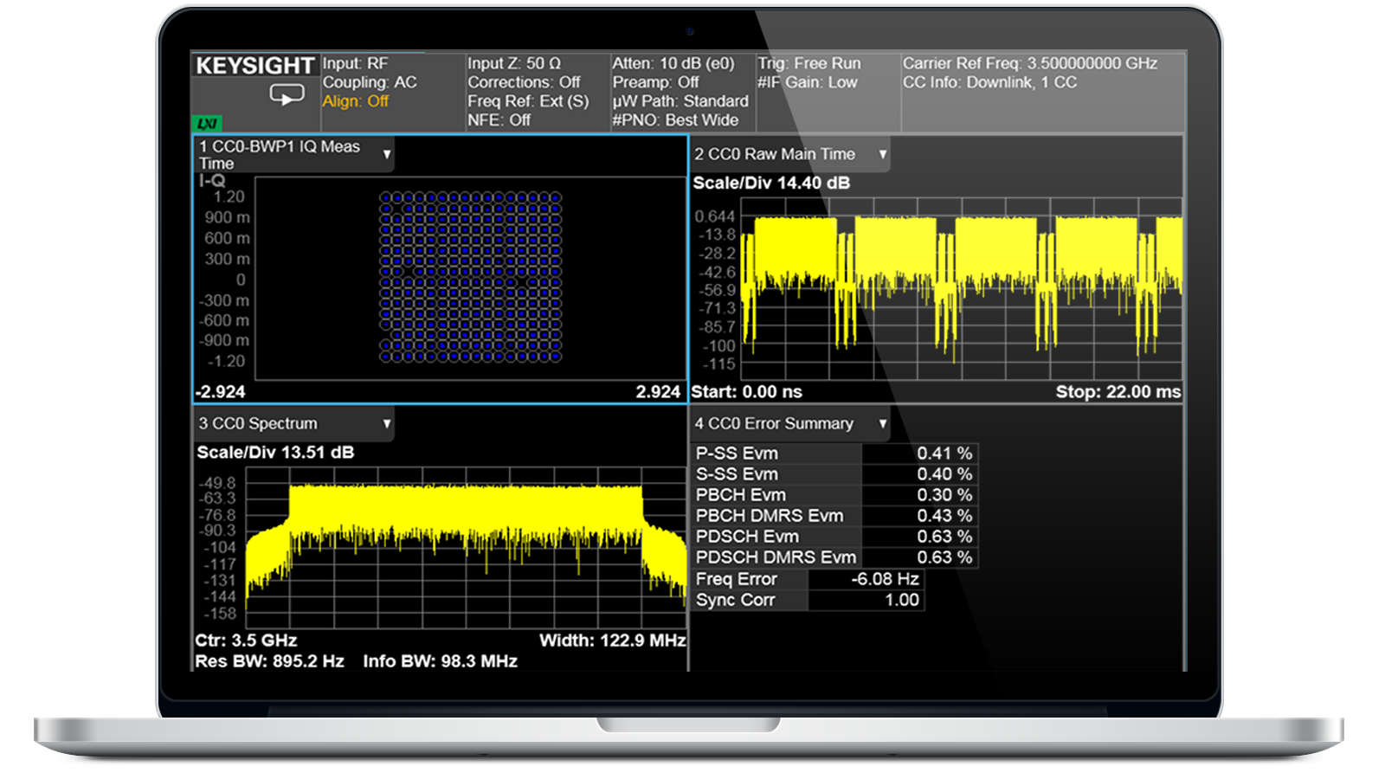Click the Carrier Ref Freq header section
The height and width of the screenshot is (779, 1385).
[1029, 63]
